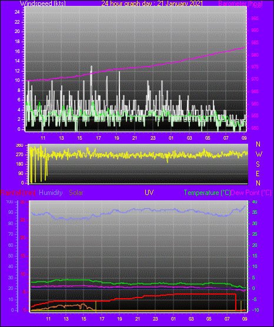Select the UV legend label
Screen dimensions: 274x327
coord(149,193)
